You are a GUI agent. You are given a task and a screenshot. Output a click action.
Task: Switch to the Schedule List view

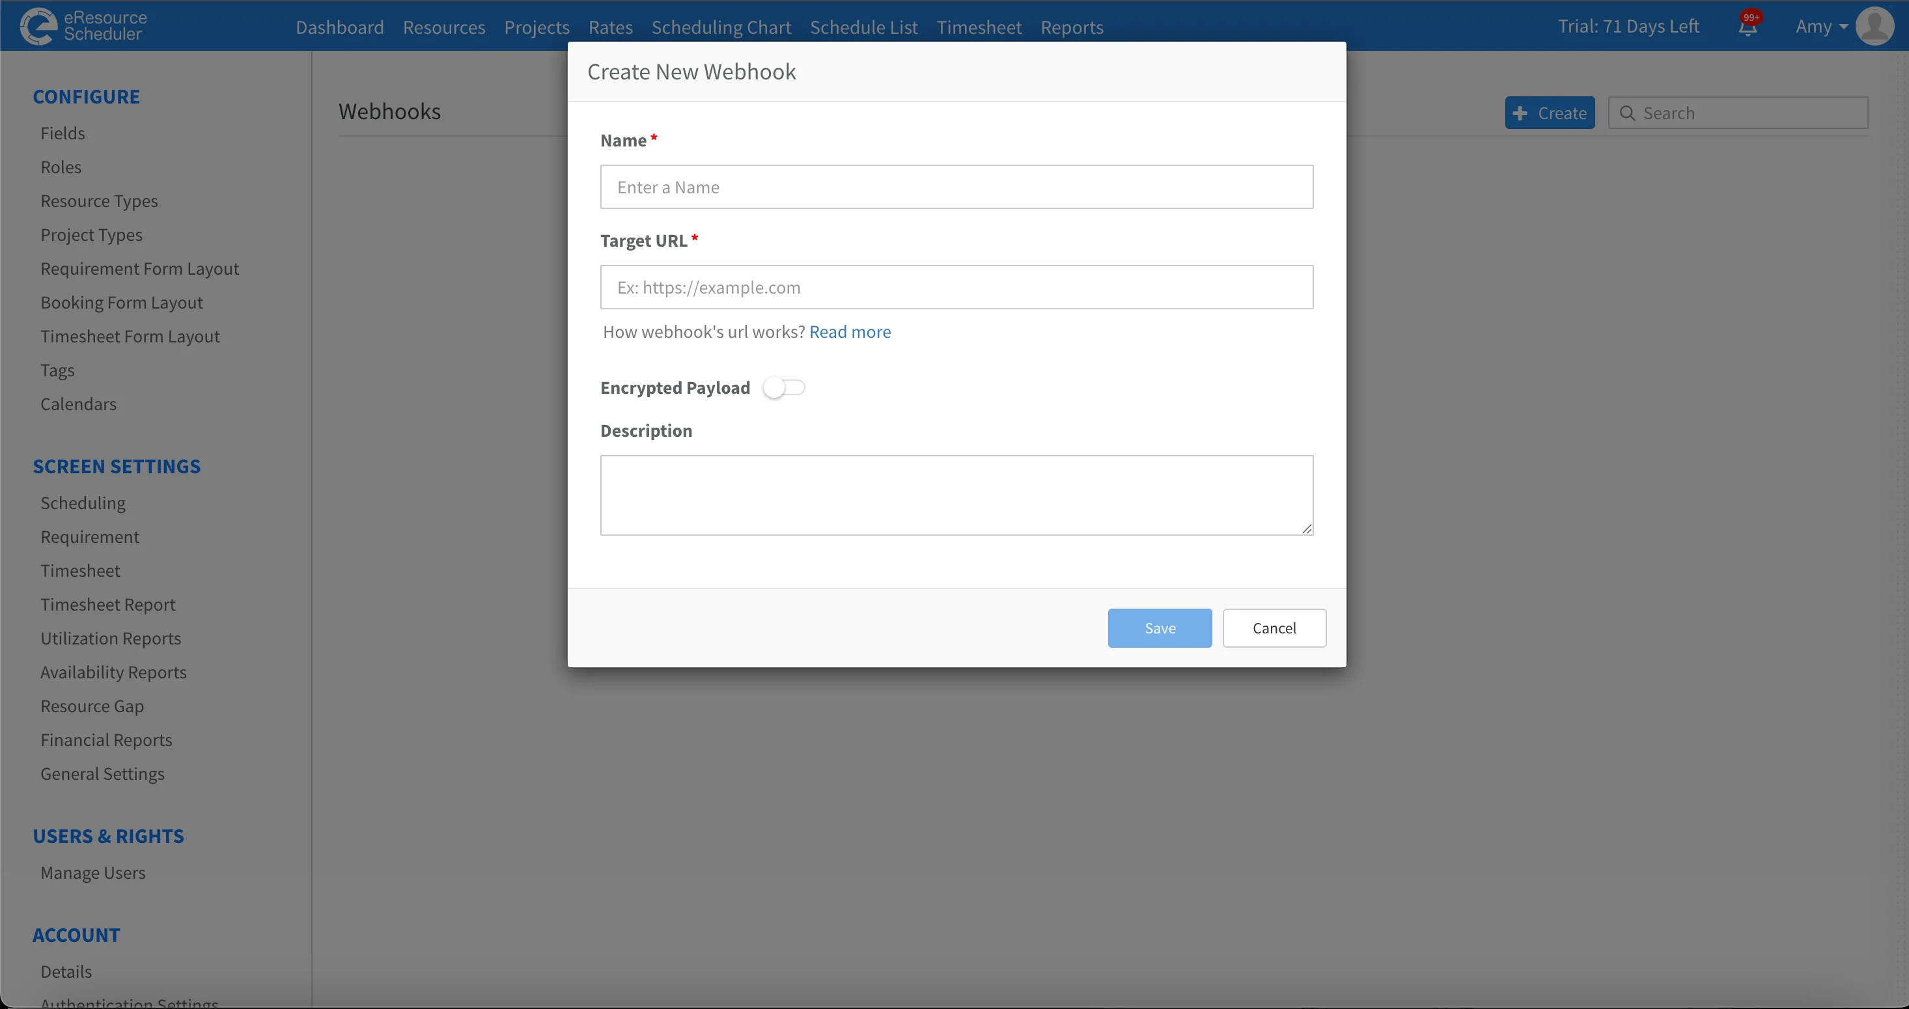coord(863,27)
